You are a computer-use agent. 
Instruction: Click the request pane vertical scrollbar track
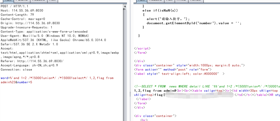[125, 64]
